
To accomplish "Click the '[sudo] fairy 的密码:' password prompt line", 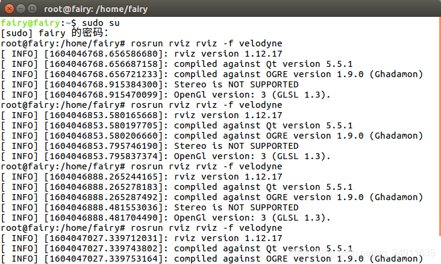I will pos(55,33).
